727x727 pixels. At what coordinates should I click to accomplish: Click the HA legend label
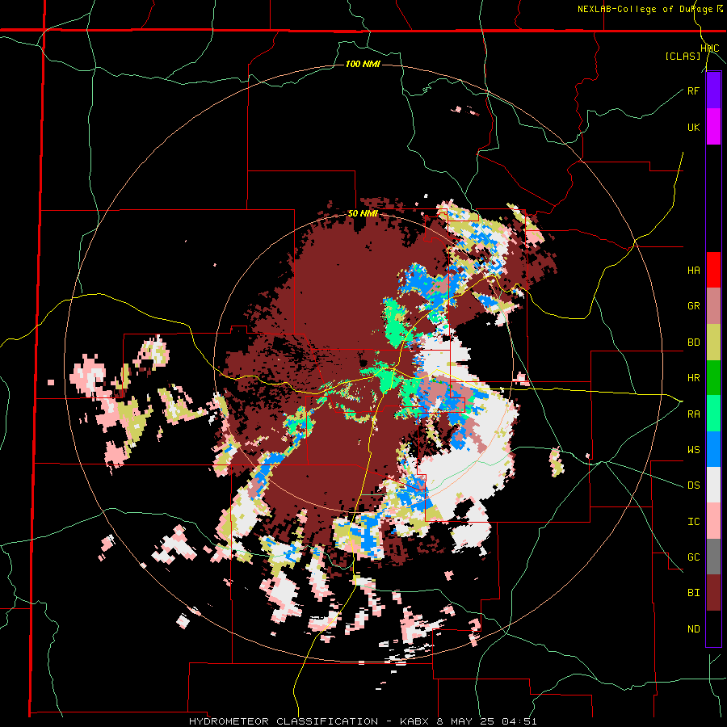point(693,271)
